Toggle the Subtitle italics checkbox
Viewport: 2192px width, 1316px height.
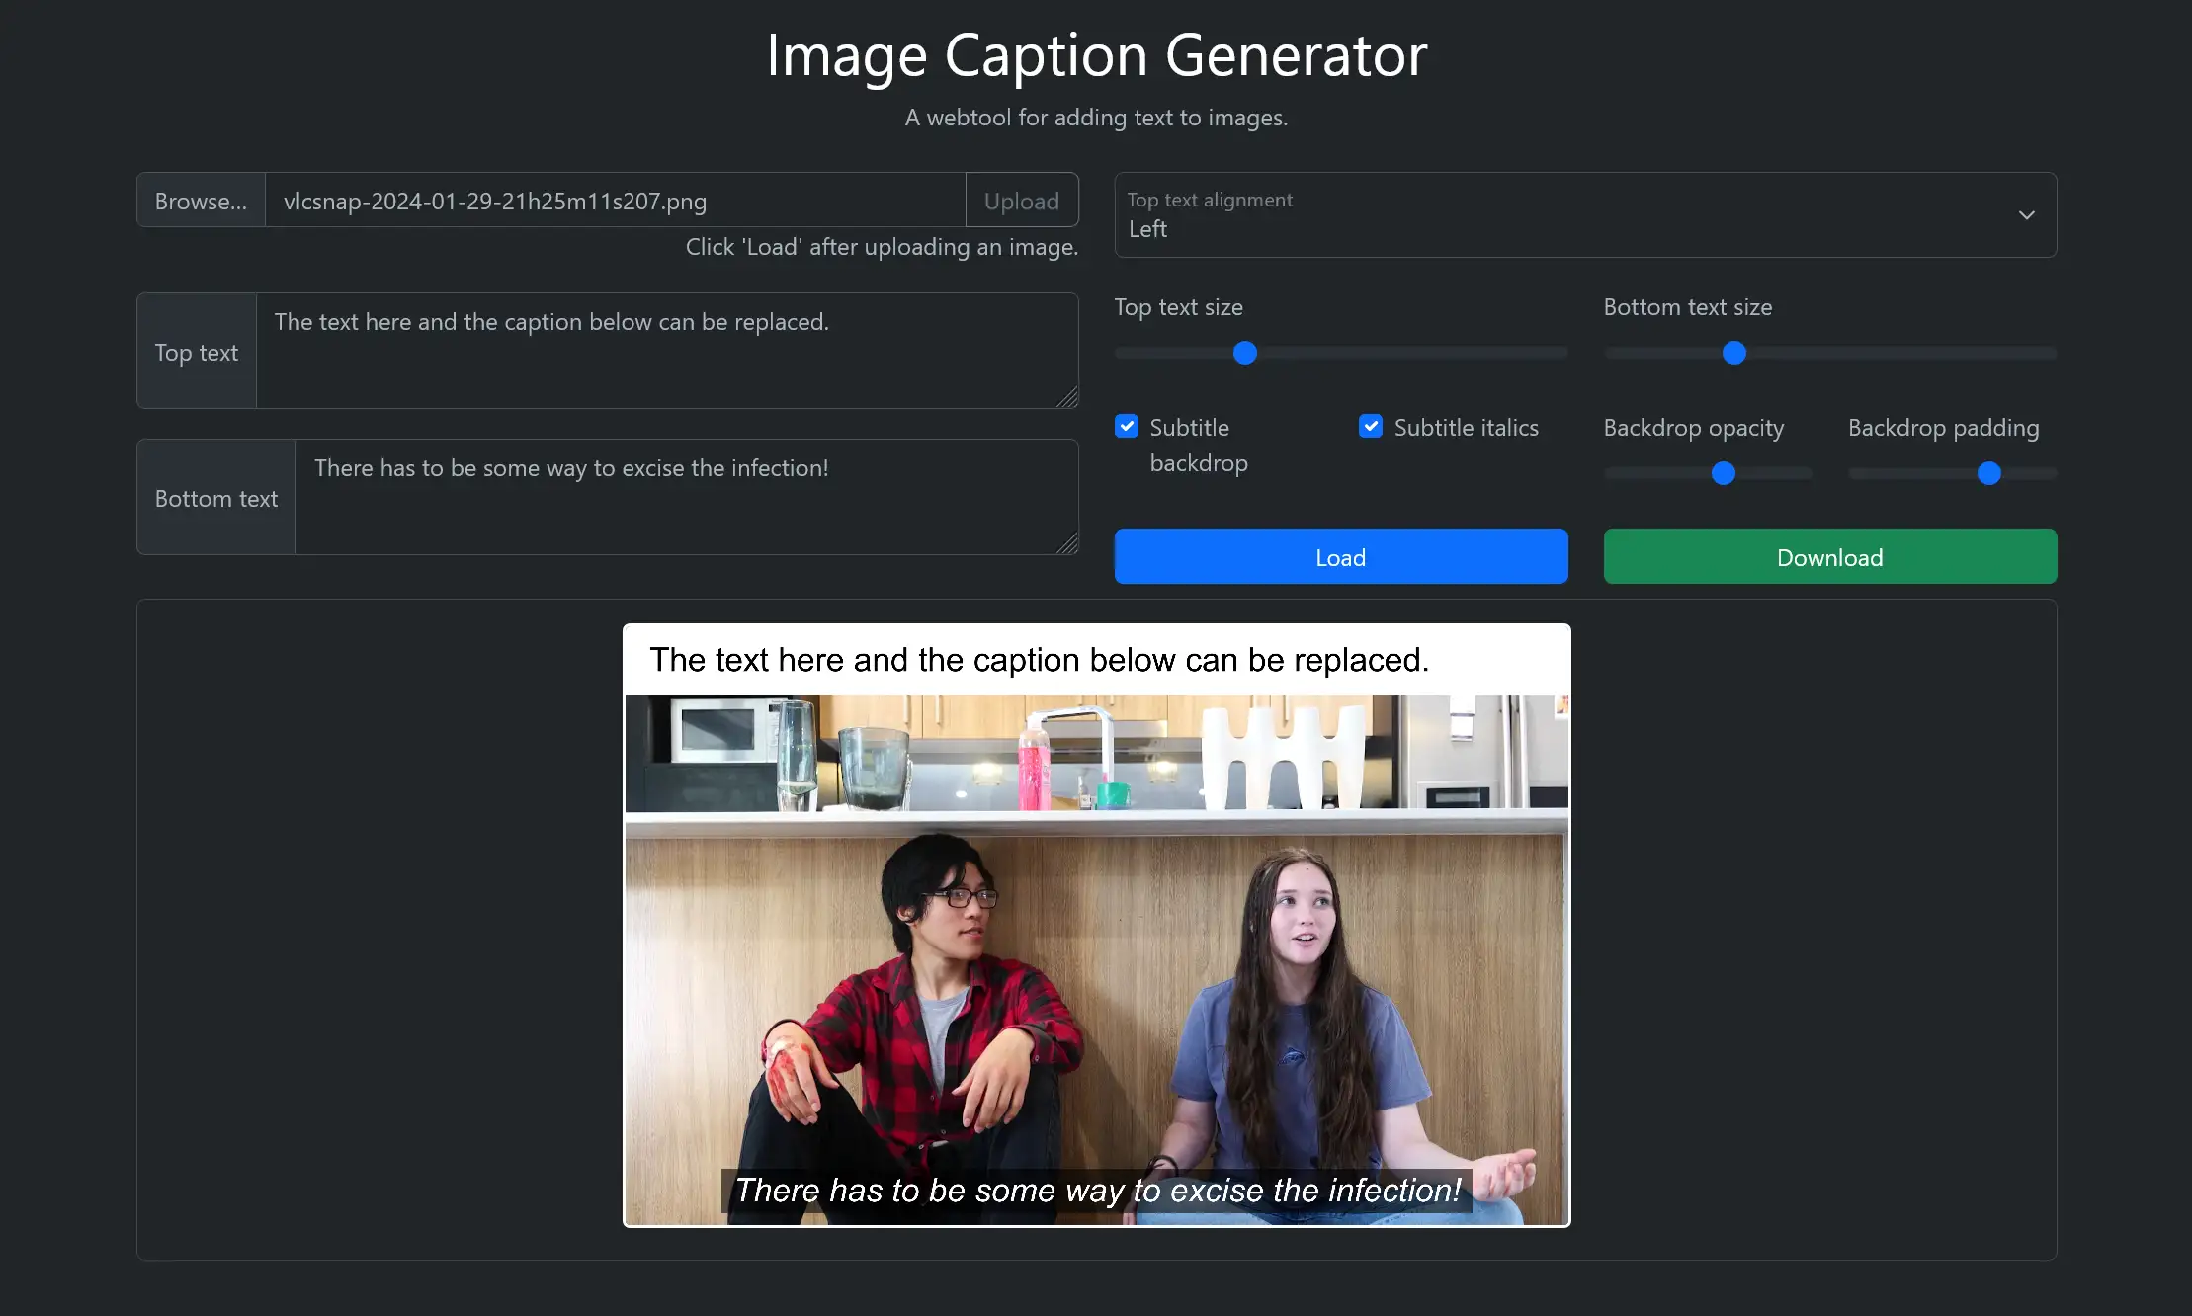pyautogui.click(x=1370, y=426)
